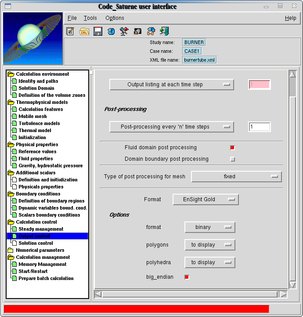Open Reference values page
This screenshot has height=317, width=303.
click(37, 151)
